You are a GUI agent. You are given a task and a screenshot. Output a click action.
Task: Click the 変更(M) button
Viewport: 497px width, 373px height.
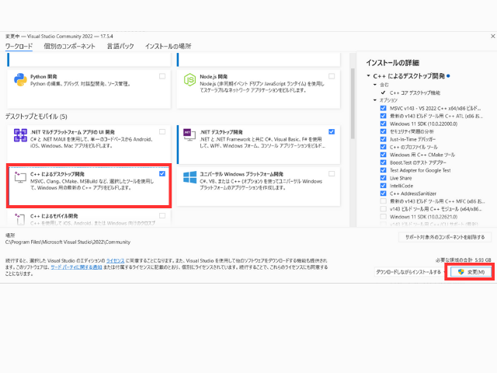(x=471, y=272)
